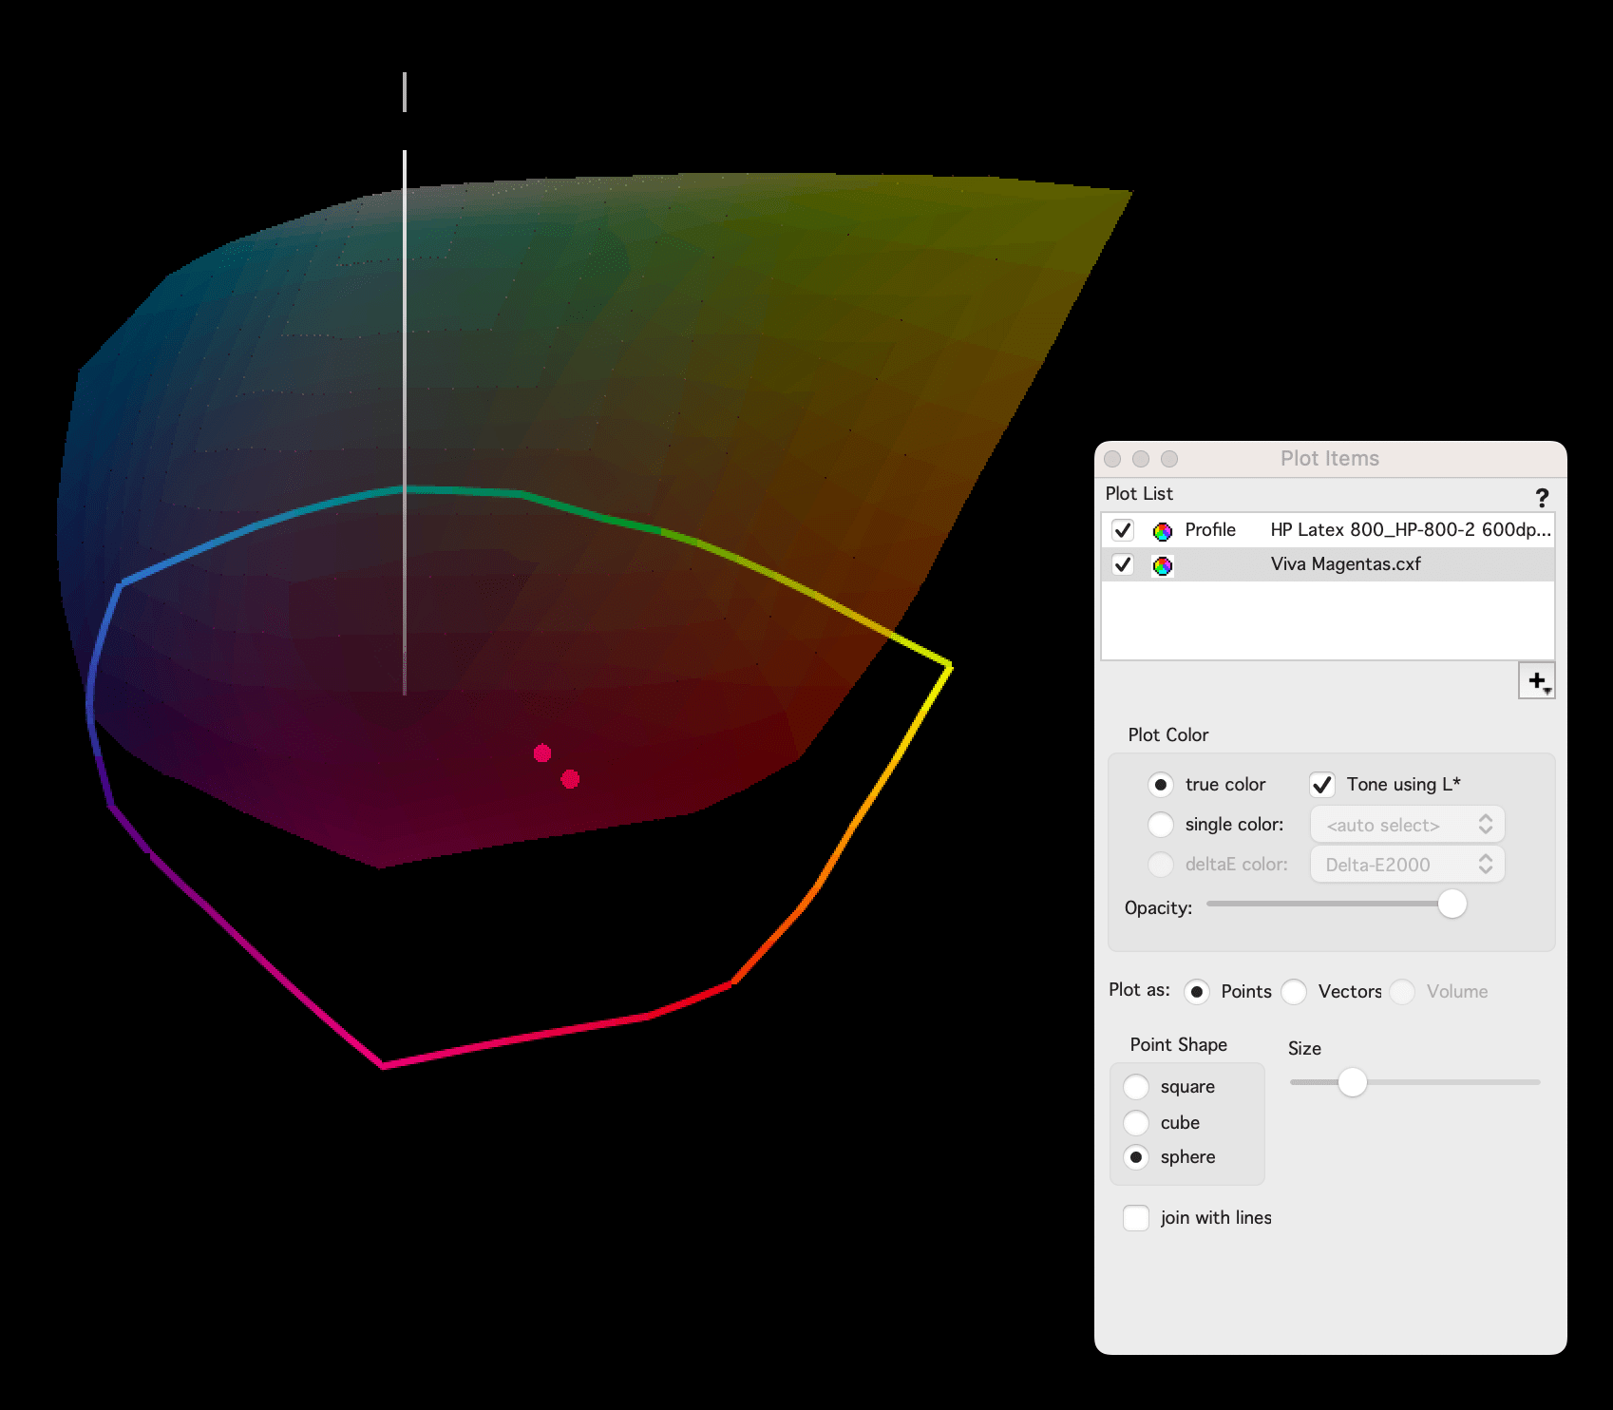Select the single color radio button

click(1161, 825)
